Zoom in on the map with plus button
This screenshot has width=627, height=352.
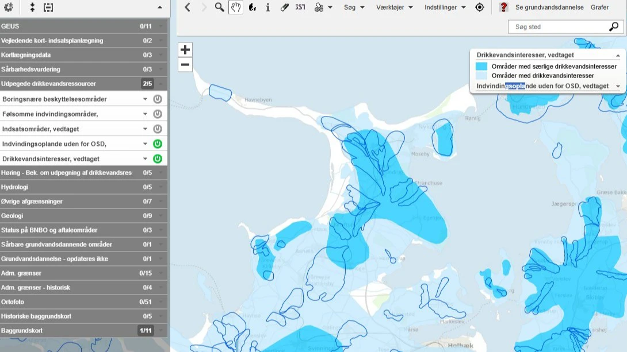pos(185,49)
